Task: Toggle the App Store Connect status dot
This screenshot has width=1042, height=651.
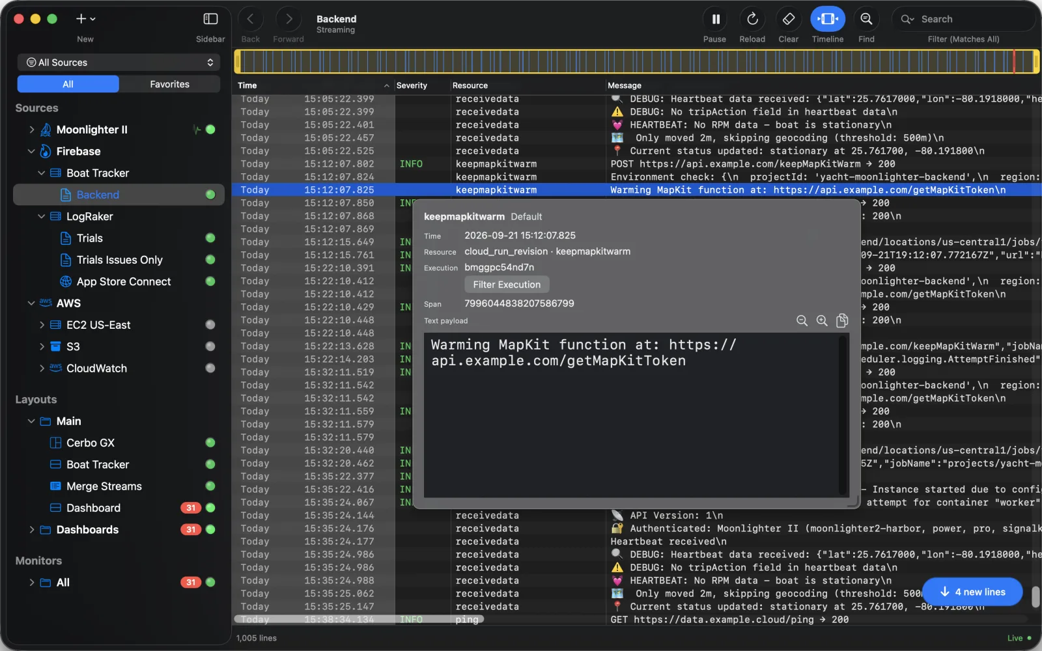Action: tap(210, 281)
